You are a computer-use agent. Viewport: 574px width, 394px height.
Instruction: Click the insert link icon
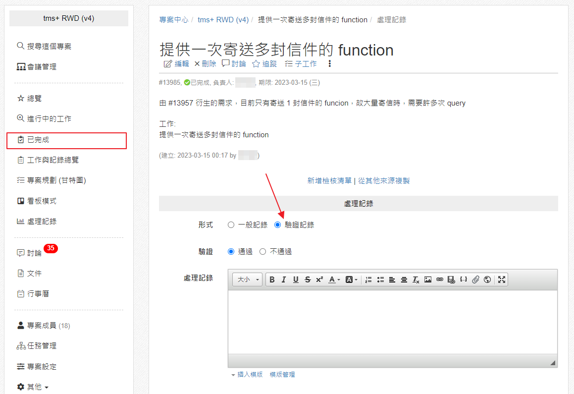[x=440, y=280]
